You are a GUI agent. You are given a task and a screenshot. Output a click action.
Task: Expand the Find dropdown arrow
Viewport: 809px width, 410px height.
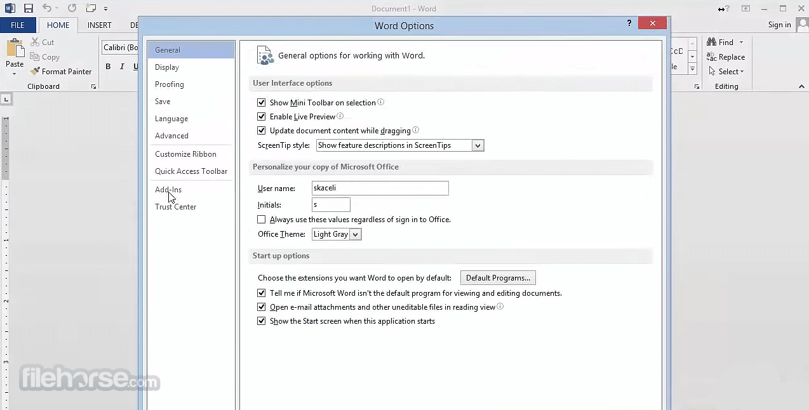point(741,42)
